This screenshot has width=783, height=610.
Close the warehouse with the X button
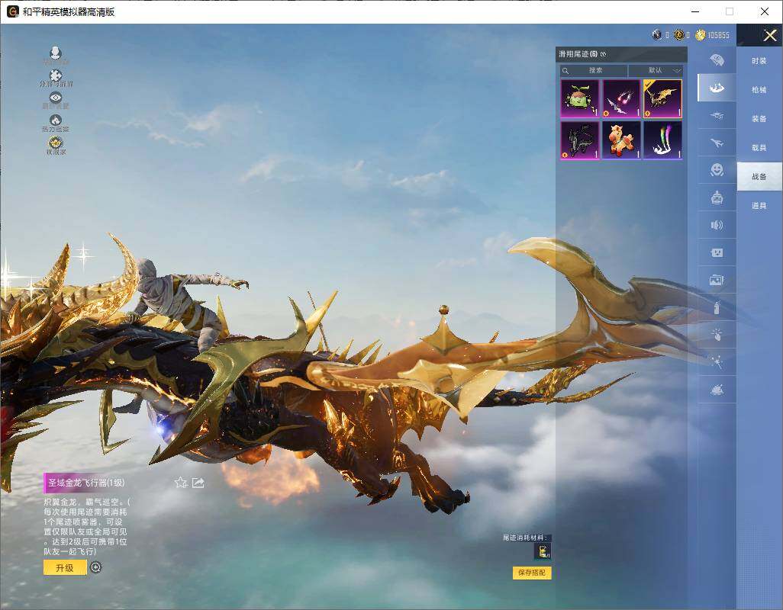click(x=769, y=35)
